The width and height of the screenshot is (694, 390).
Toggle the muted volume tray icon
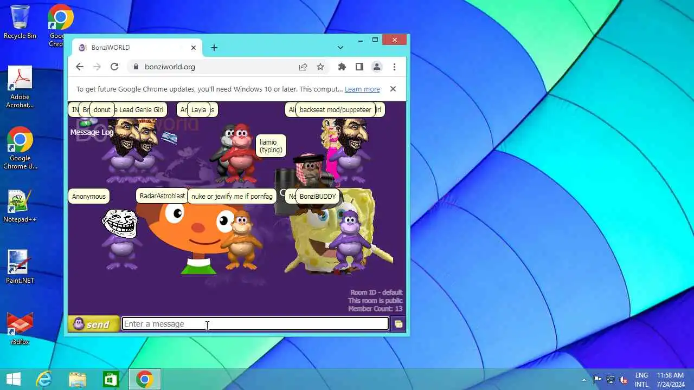click(x=624, y=380)
